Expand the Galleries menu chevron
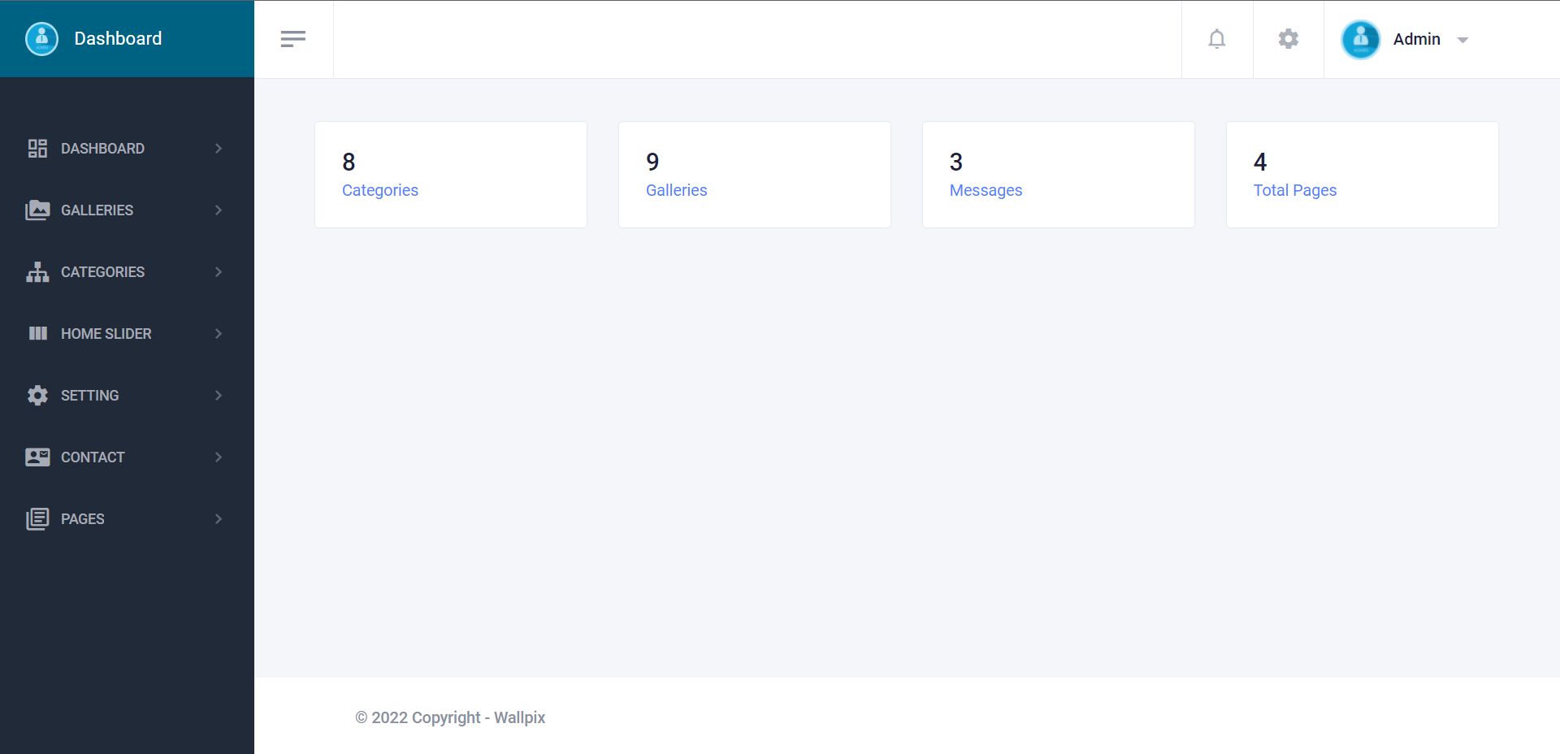 219,210
